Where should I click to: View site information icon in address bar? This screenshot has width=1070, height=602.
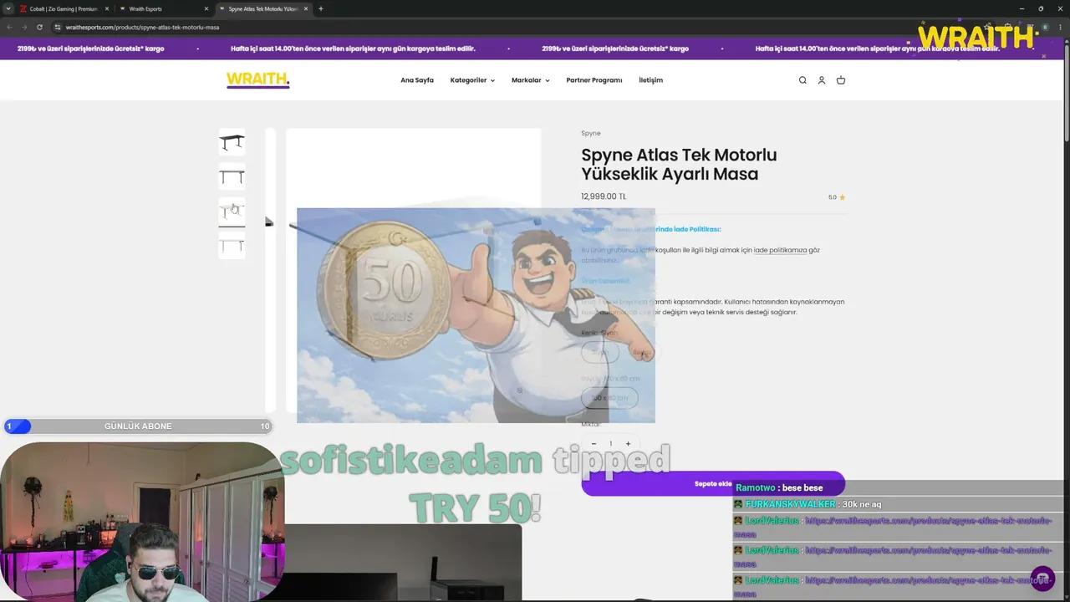tap(57, 27)
